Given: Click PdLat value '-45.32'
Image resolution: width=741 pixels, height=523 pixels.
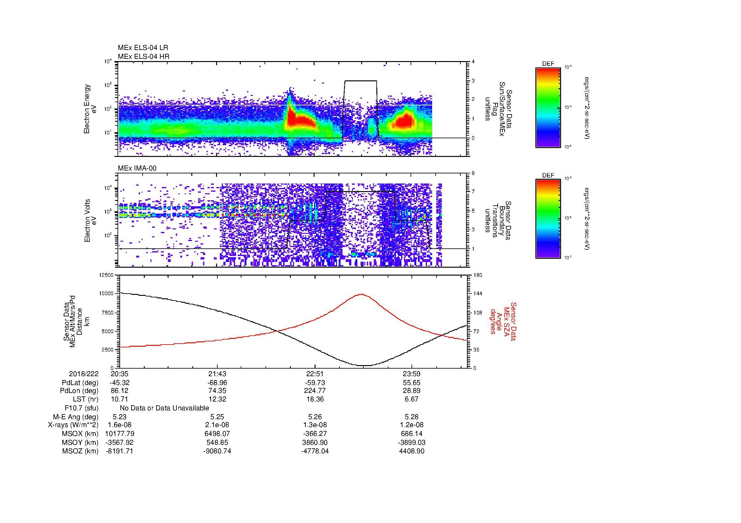Looking at the screenshot, I should [119, 383].
